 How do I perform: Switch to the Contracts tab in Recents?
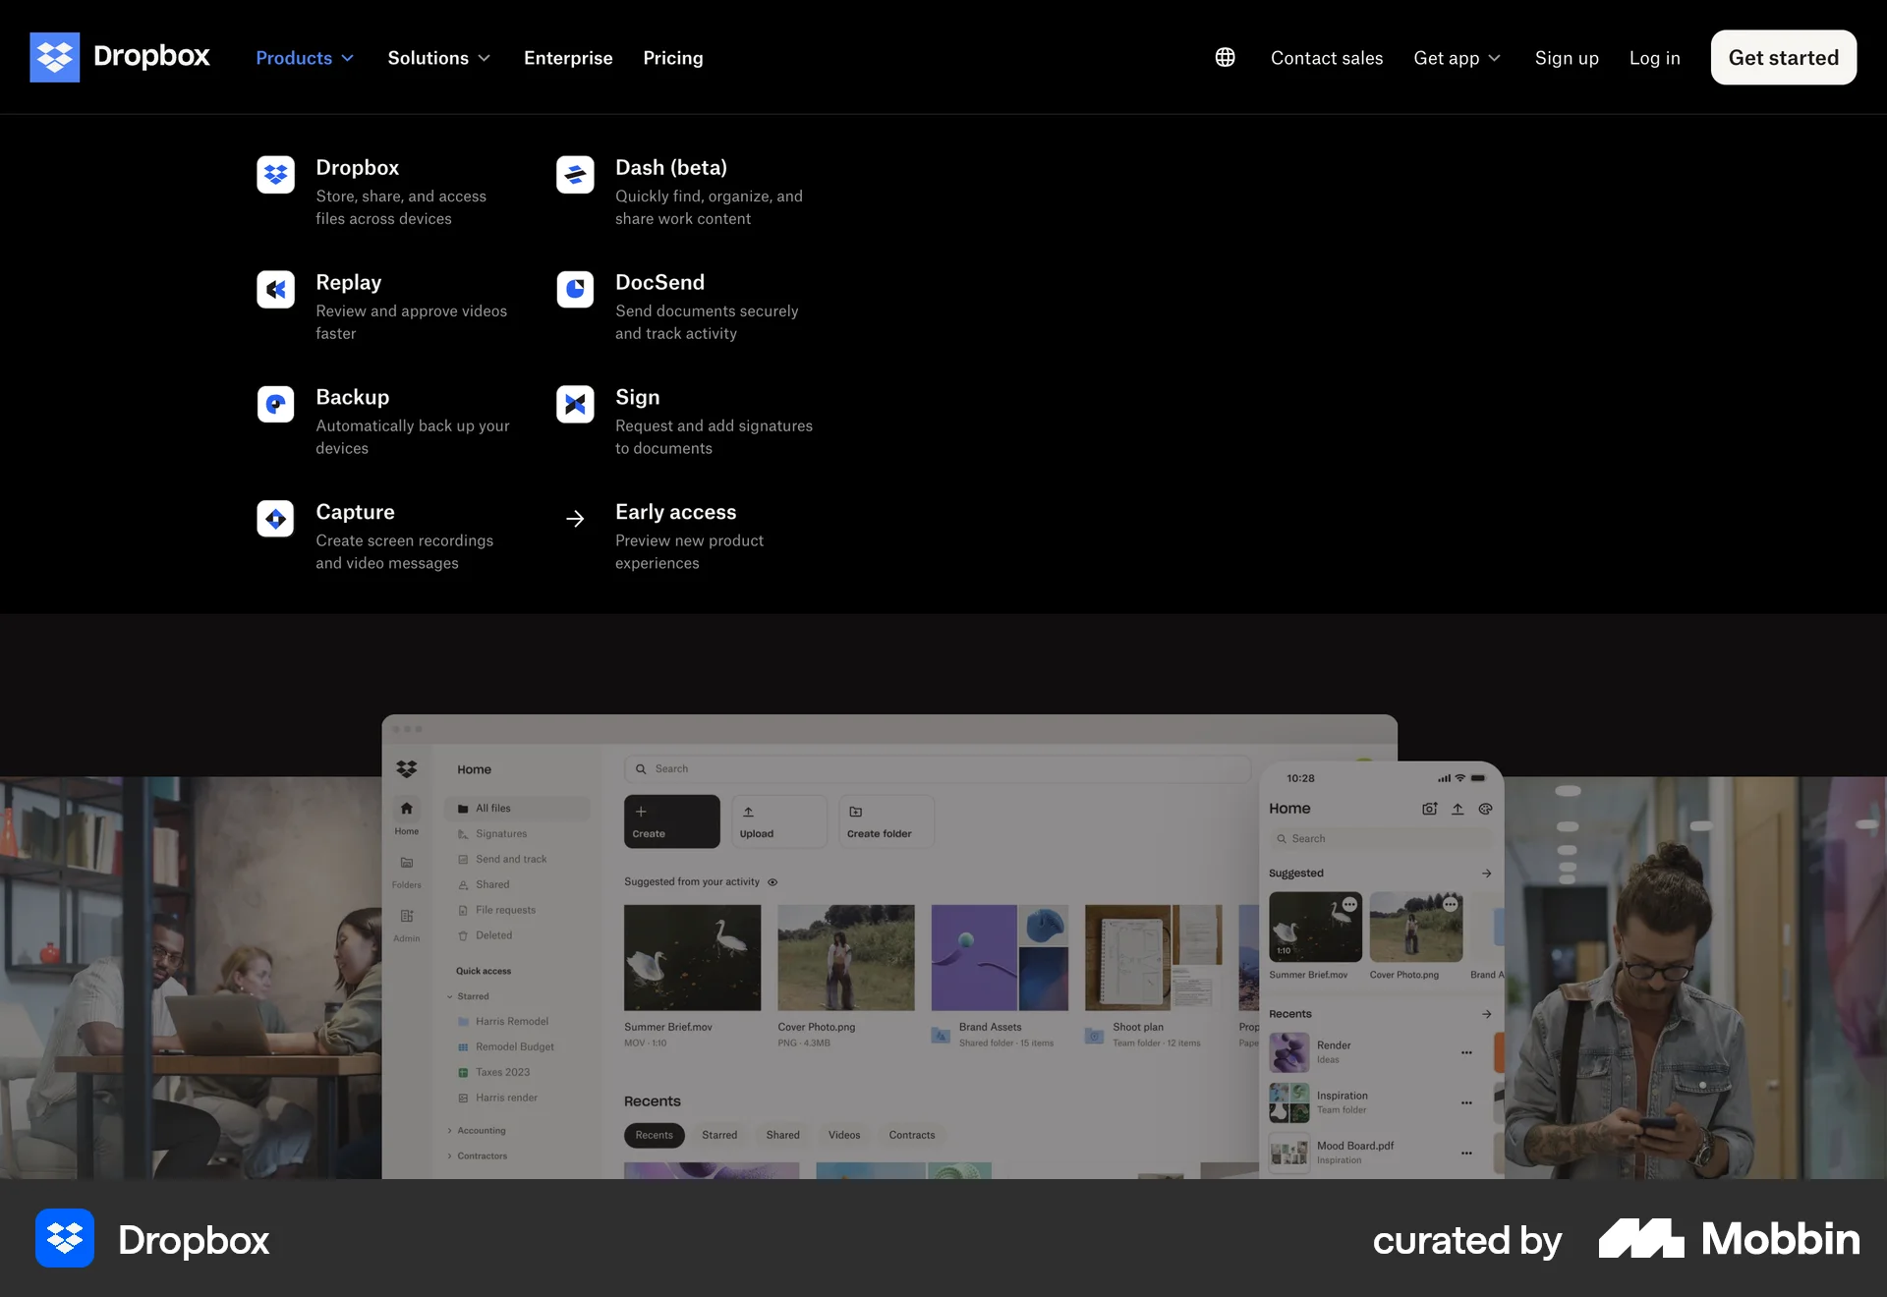coord(911,1135)
